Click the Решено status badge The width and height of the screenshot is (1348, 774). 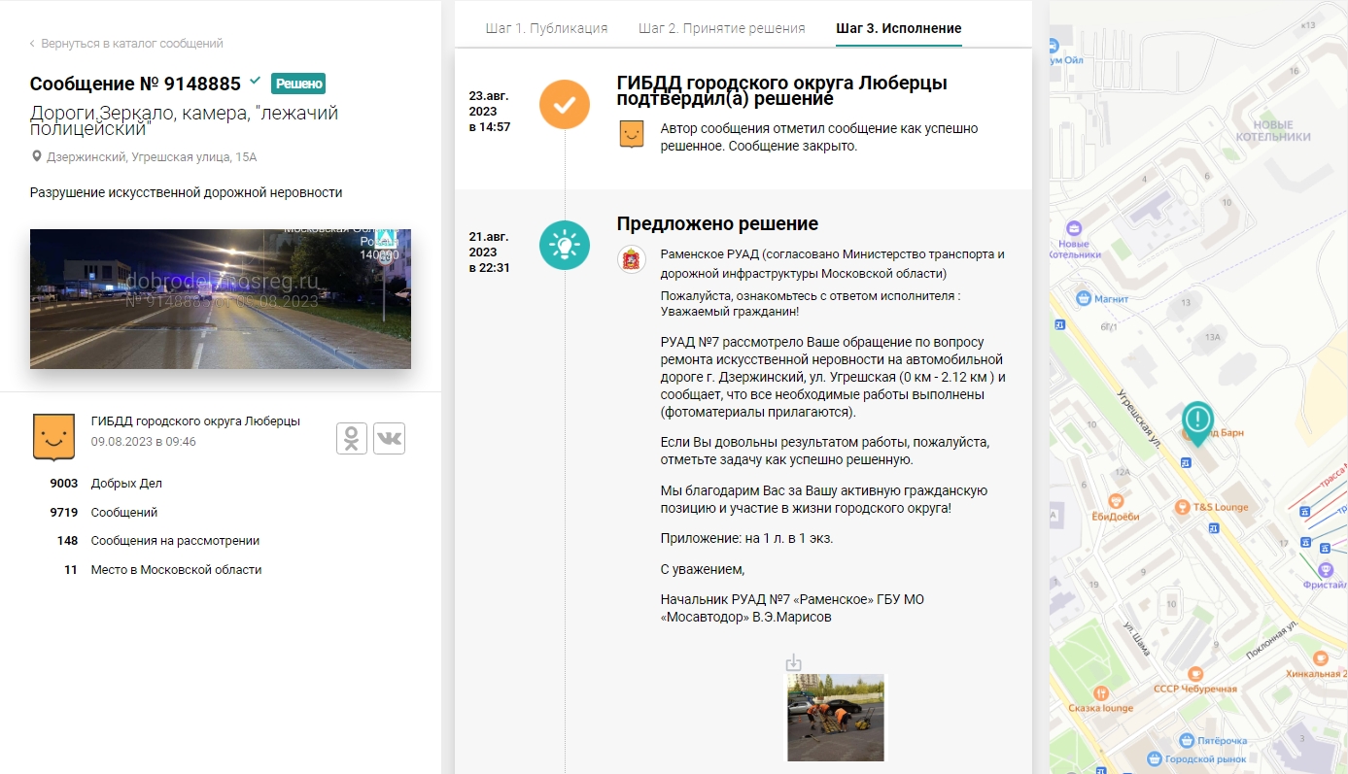click(x=298, y=84)
